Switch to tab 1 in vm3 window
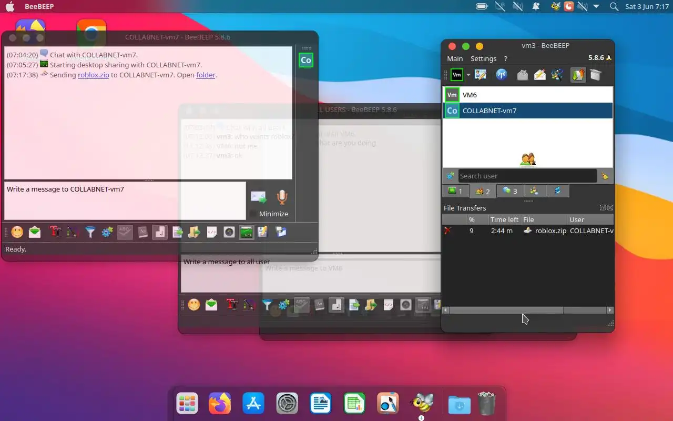673x421 pixels. (x=455, y=191)
